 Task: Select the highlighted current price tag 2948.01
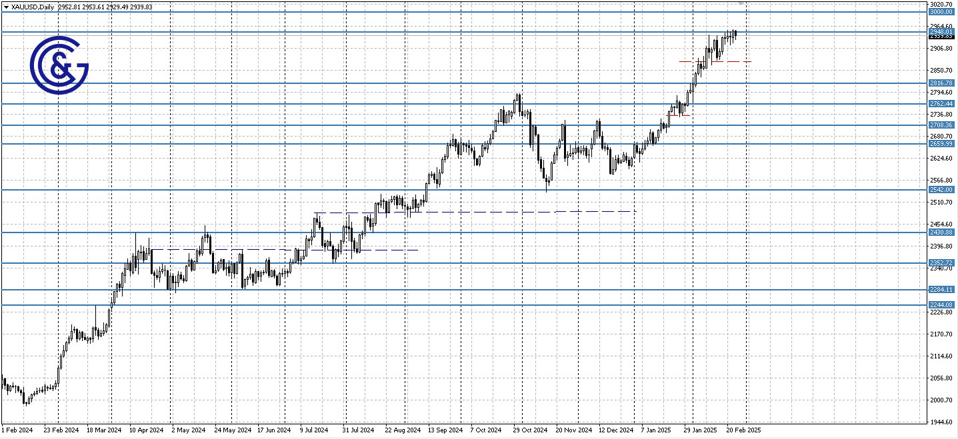[943, 30]
